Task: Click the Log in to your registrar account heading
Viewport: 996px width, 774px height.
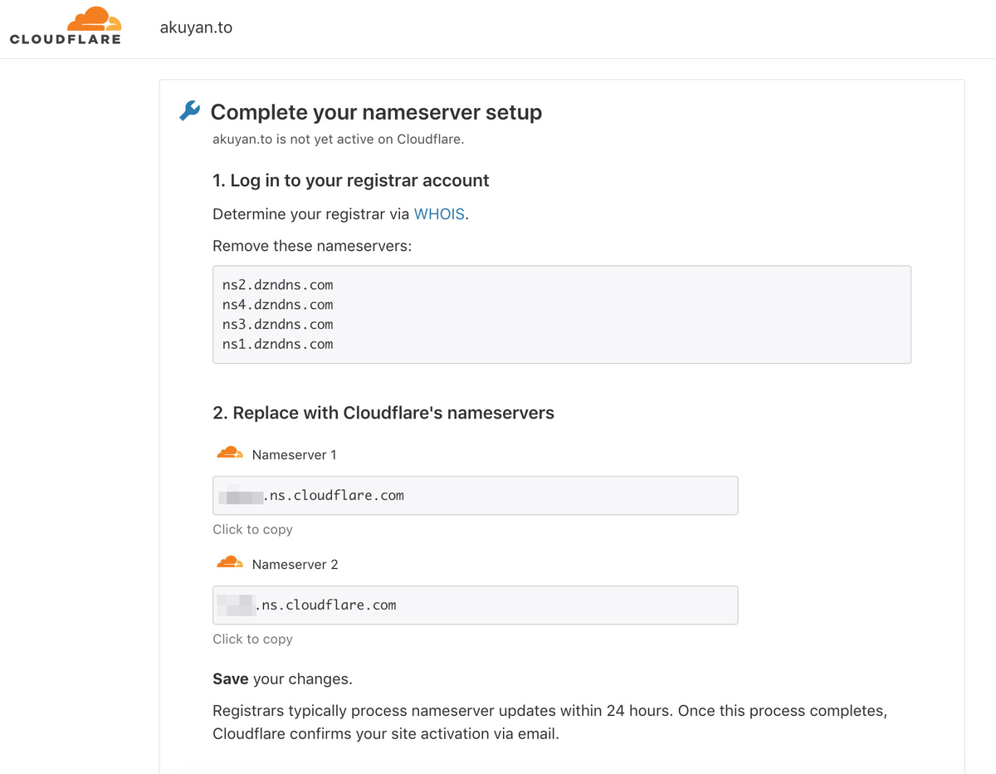Action: coord(351,180)
